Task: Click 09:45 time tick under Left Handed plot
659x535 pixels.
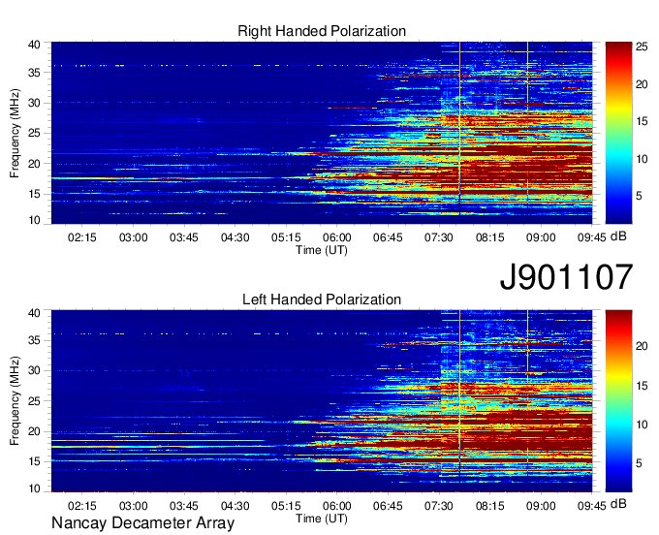Action: 592,506
